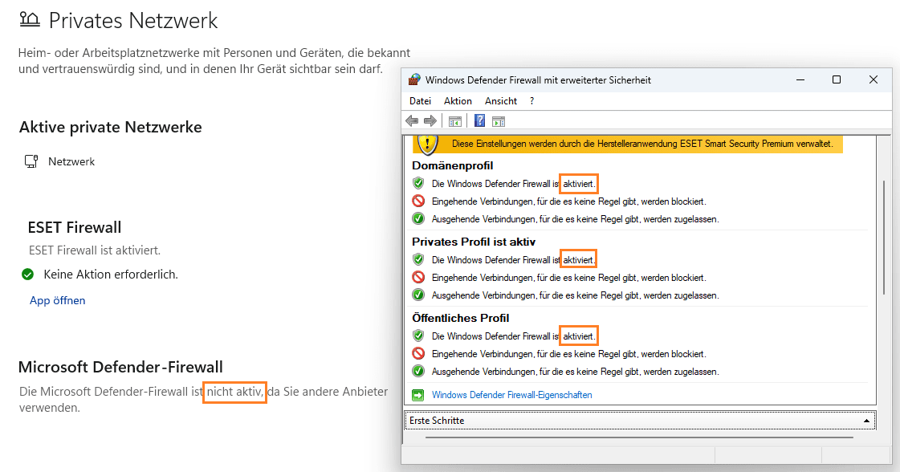Click the green shield icon under Domänenprofil
This screenshot has width=900, height=472.
click(417, 184)
